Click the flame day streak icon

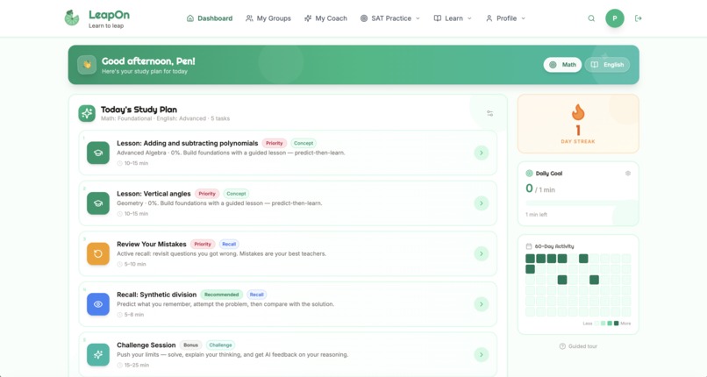click(x=577, y=112)
